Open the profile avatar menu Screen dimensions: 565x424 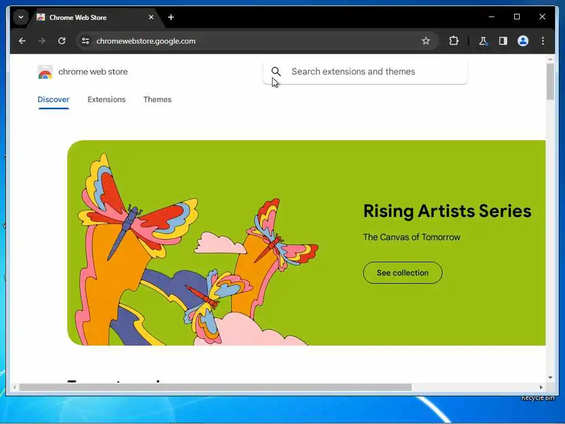click(x=523, y=41)
